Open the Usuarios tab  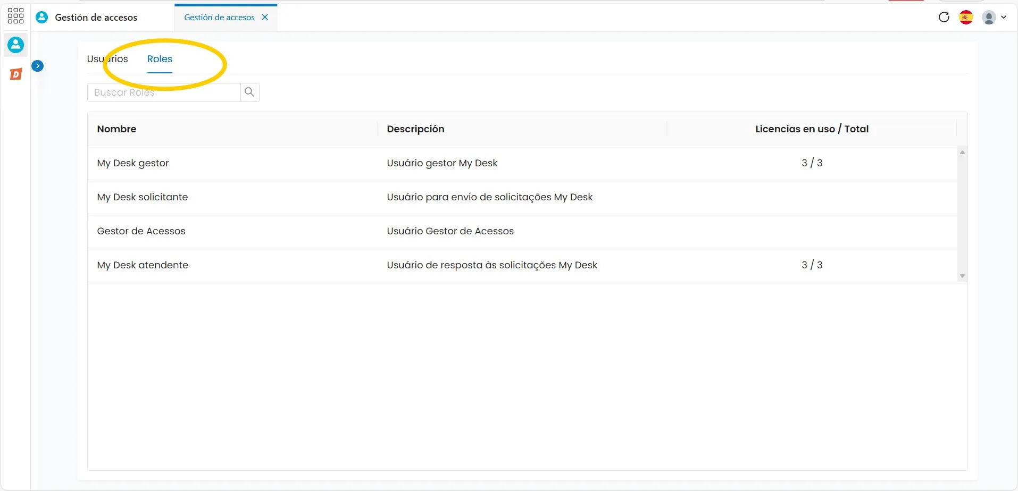click(107, 59)
